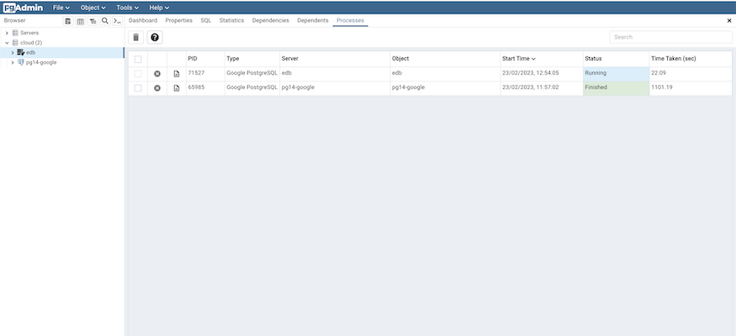The image size is (736, 336).
Task: Click the Search input field
Action: pyautogui.click(x=670, y=37)
